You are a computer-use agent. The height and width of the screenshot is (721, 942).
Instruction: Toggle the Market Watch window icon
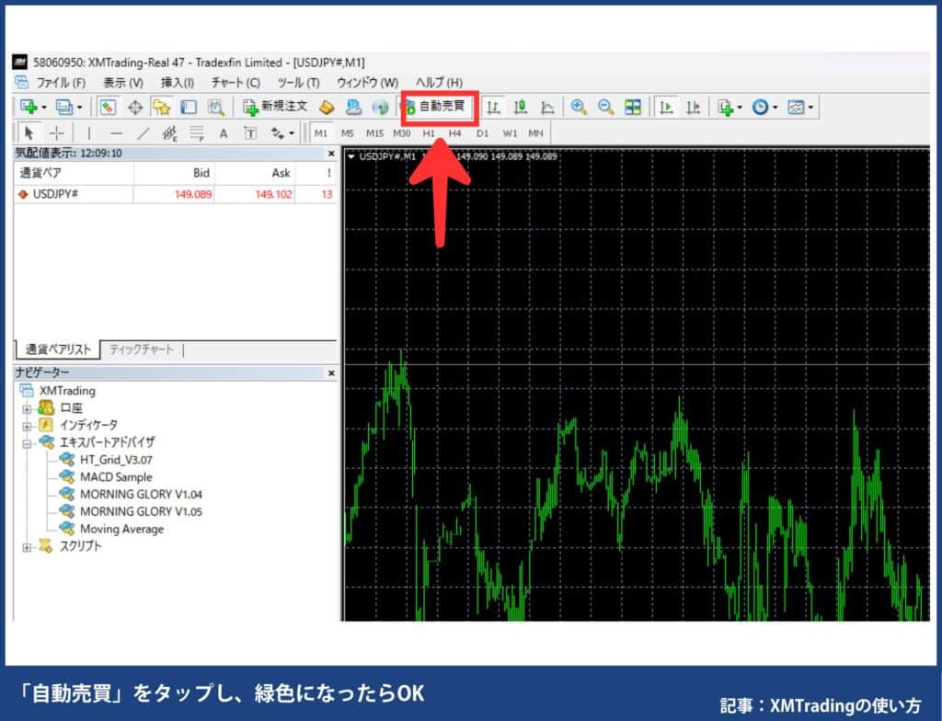tap(108, 107)
